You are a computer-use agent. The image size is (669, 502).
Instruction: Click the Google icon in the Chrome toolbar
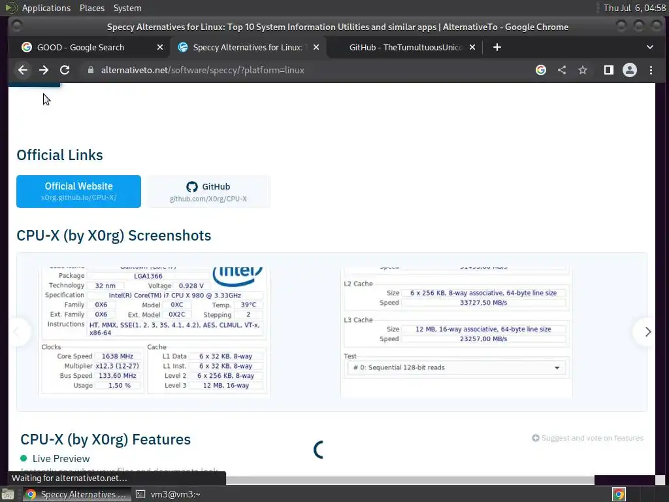point(540,70)
